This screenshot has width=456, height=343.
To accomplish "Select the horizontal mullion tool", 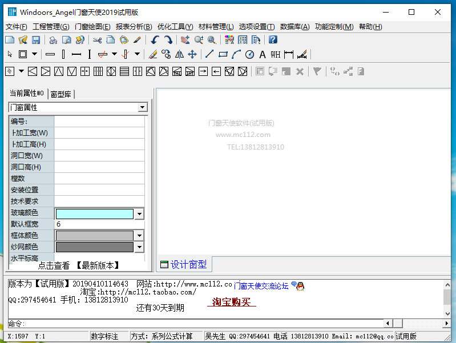I will coord(50,54).
